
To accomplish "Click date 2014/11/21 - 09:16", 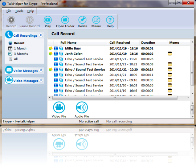I will click(123, 80).
